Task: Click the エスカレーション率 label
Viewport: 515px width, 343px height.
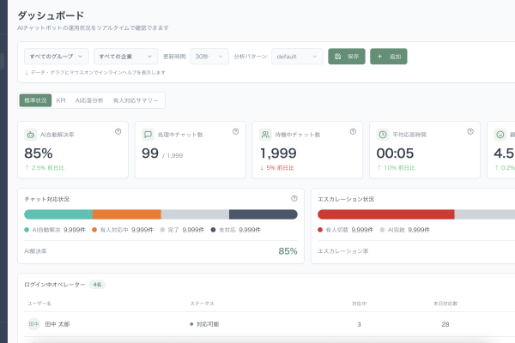Action: click(342, 251)
